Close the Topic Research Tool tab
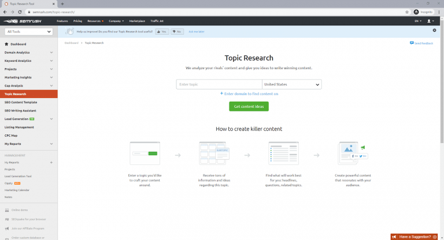 (x=54, y=4)
